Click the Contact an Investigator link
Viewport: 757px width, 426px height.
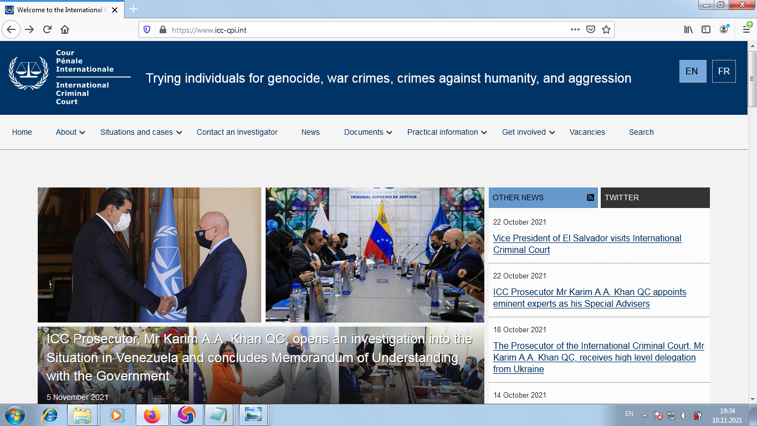pos(237,132)
